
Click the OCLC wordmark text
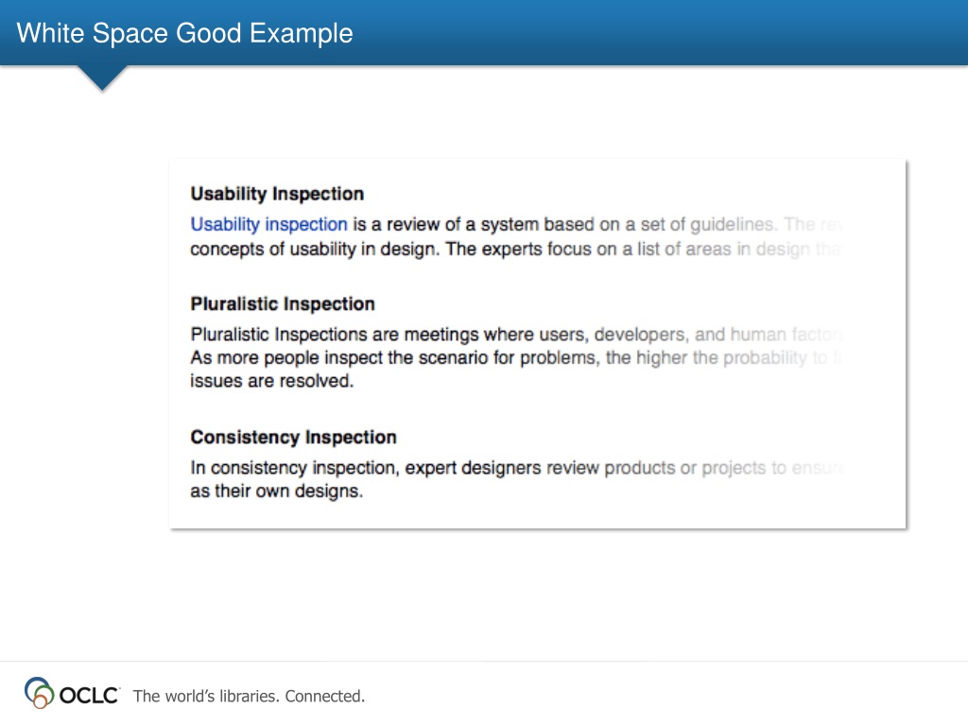tap(89, 695)
